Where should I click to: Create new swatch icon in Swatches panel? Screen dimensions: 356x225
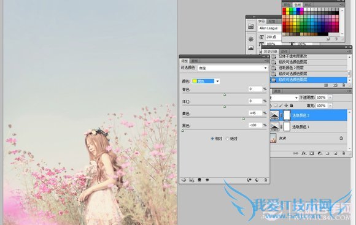coord(328,39)
